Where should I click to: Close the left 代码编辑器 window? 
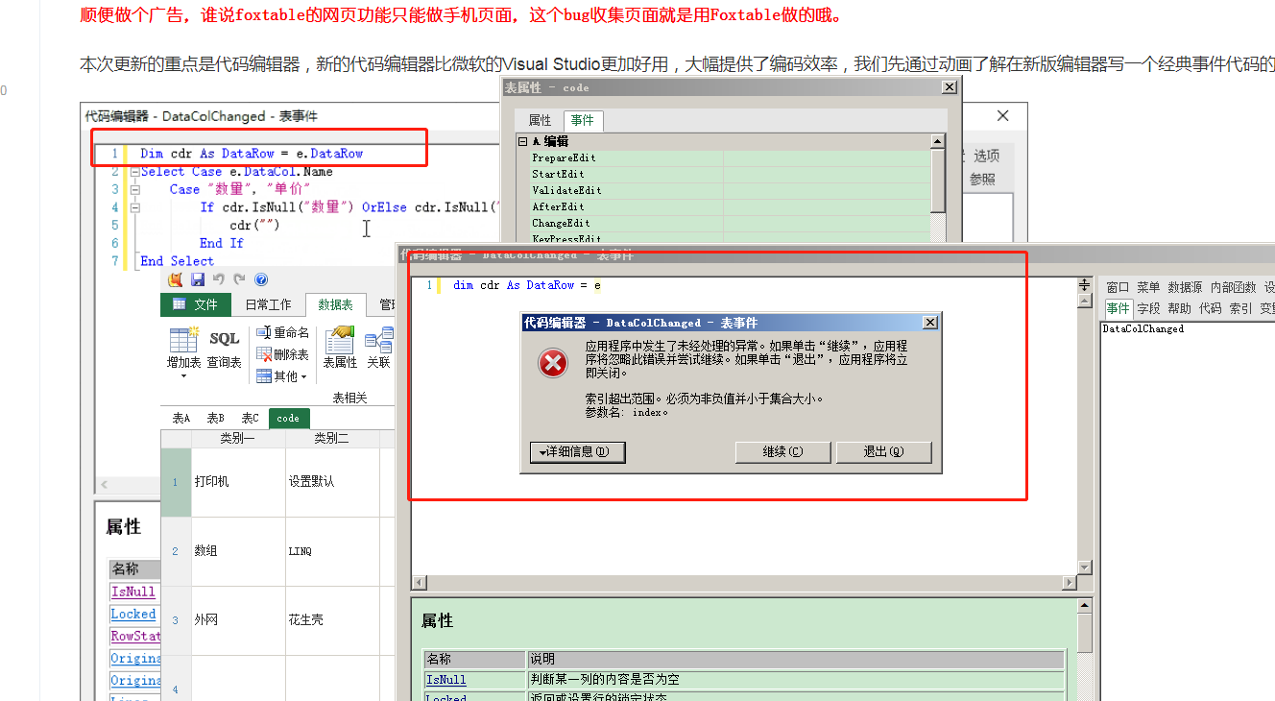point(1002,115)
